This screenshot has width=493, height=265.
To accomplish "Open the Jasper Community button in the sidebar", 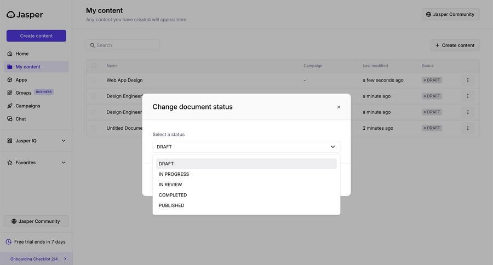I will (36, 221).
